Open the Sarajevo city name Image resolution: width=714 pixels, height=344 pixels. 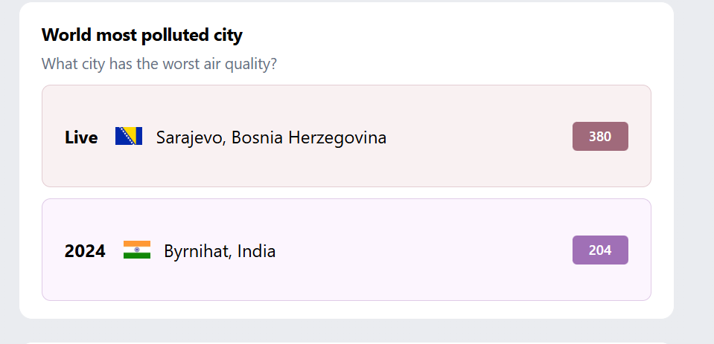pos(190,137)
